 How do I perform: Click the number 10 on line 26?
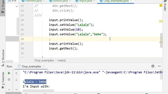78,30
